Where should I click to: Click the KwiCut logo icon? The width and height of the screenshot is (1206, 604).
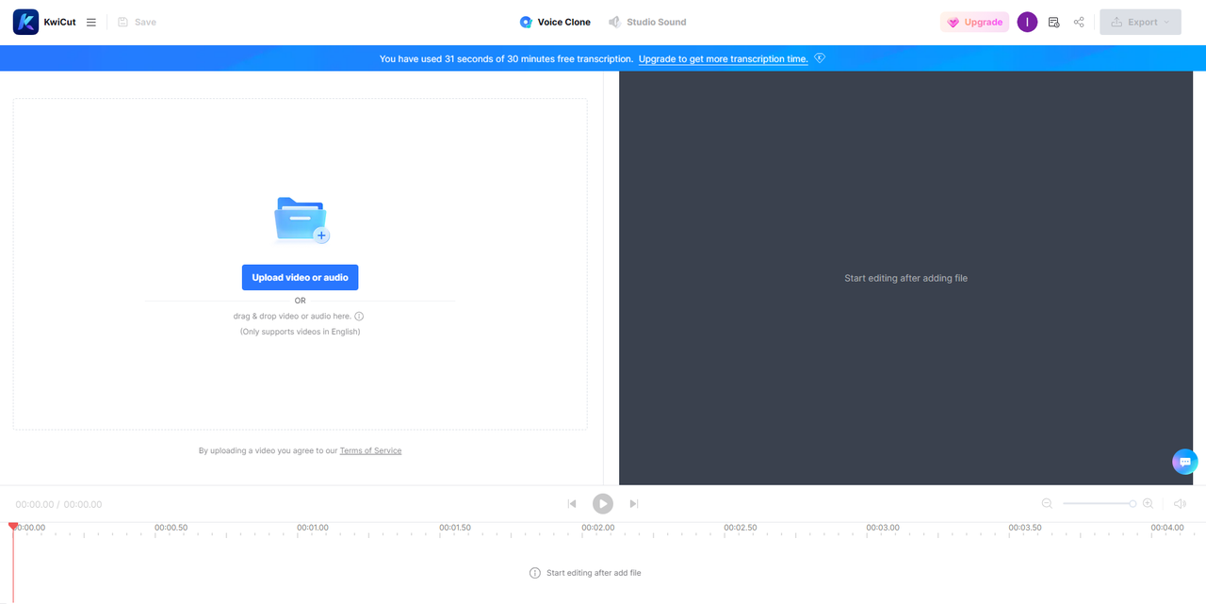pos(25,22)
